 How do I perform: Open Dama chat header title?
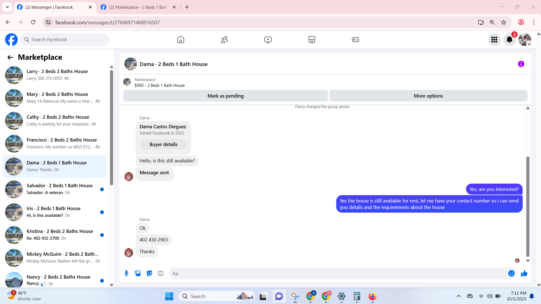point(173,64)
